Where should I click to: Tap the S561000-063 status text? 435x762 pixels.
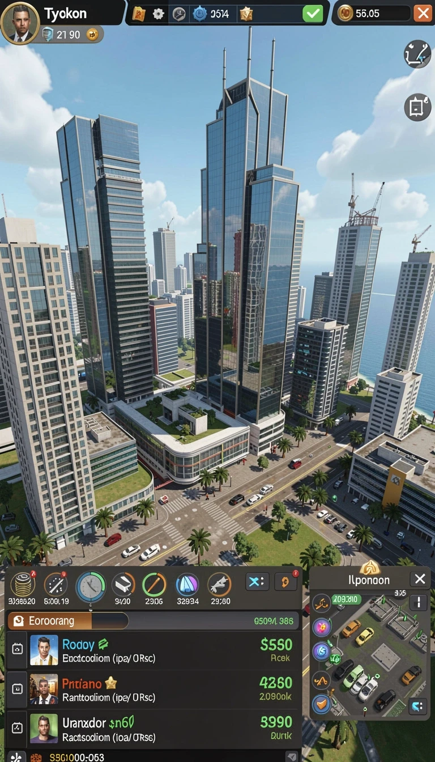pos(76,757)
